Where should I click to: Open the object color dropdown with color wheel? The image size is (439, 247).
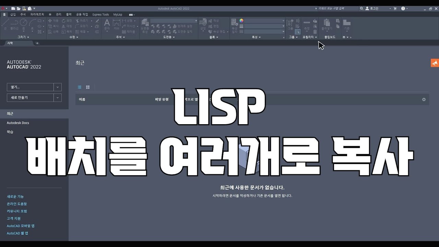[x=262, y=21]
